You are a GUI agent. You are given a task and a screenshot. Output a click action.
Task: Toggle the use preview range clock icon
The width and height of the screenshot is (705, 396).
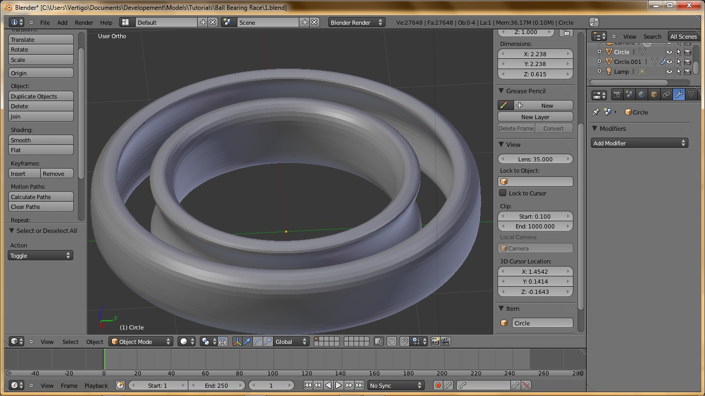click(x=120, y=385)
